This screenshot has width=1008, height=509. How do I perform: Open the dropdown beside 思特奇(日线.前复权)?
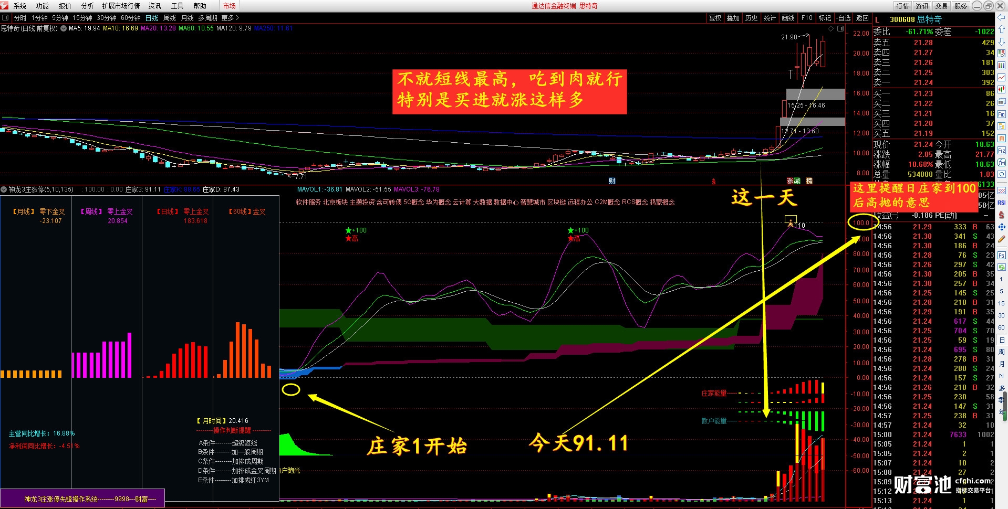click(64, 28)
